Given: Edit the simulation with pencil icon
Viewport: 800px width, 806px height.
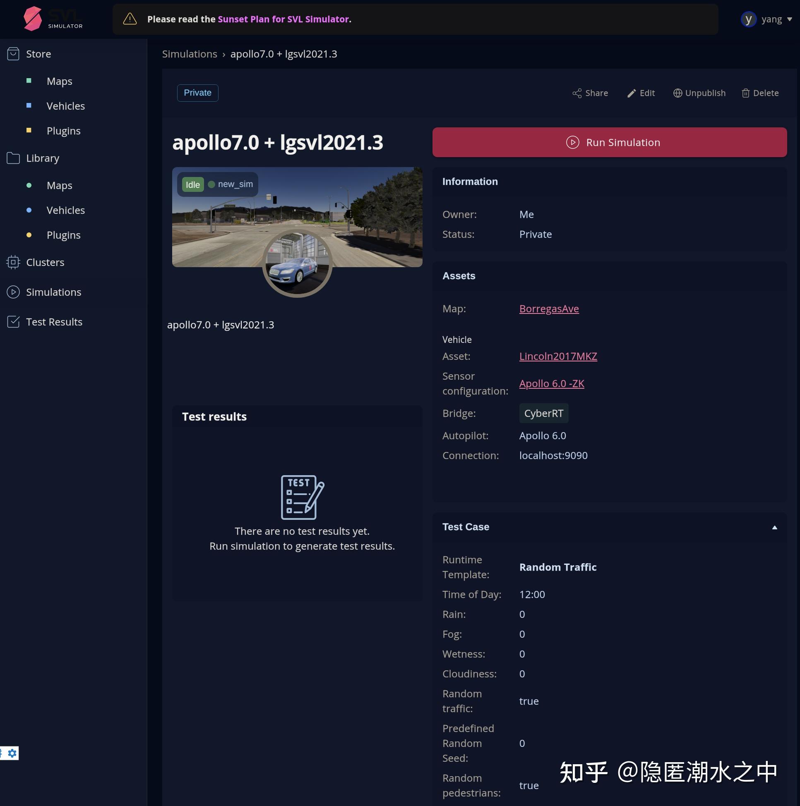Looking at the screenshot, I should pos(640,93).
